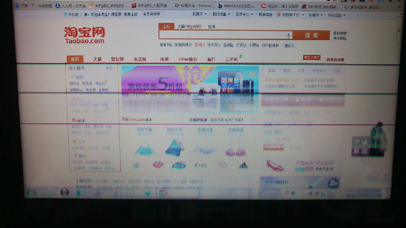Click the 免费注册 register link
Screen dimensions: 406x228
point(130,14)
